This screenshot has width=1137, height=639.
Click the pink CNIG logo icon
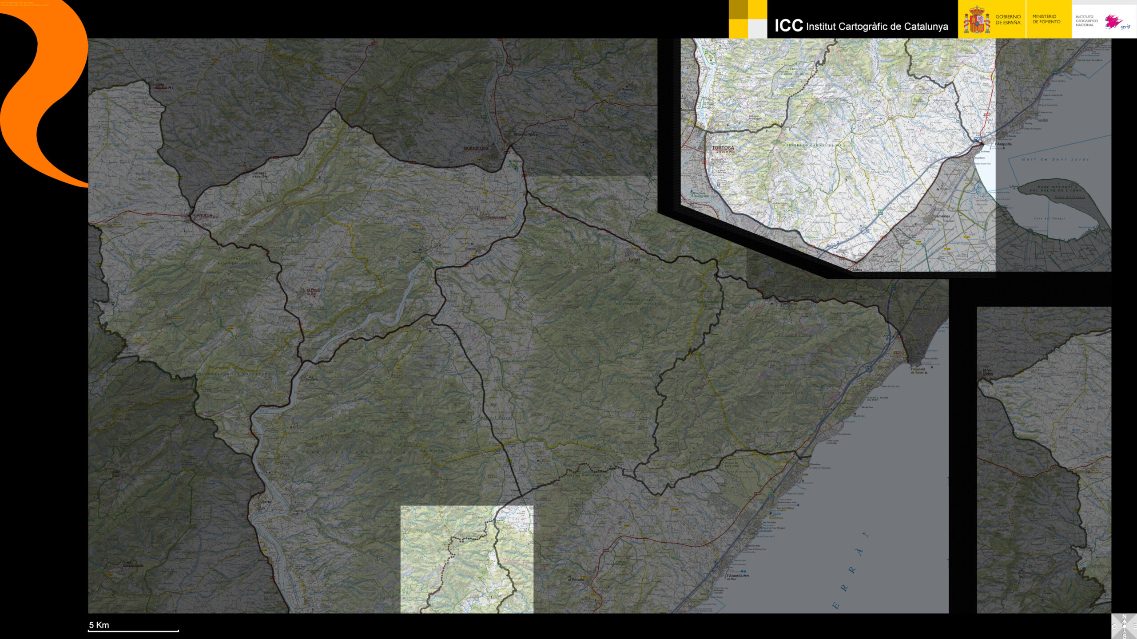coord(1115,21)
